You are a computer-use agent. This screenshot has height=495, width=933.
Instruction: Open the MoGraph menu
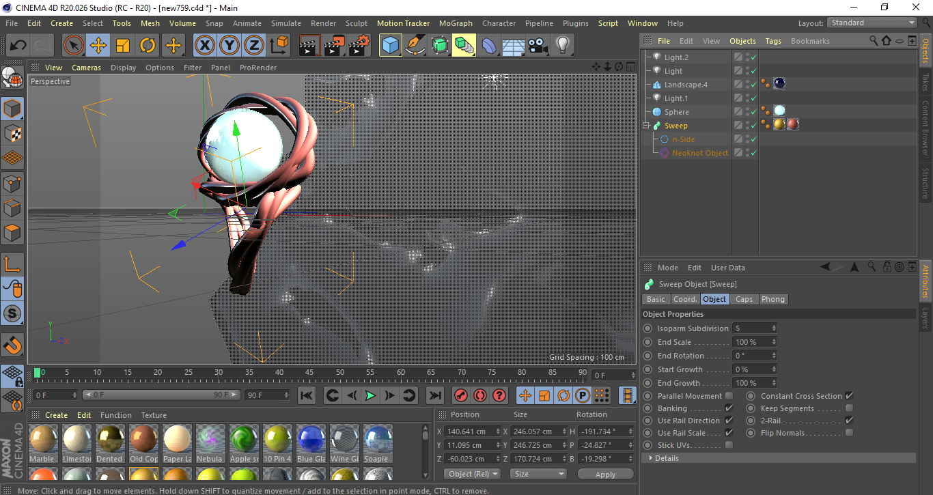pyautogui.click(x=456, y=23)
